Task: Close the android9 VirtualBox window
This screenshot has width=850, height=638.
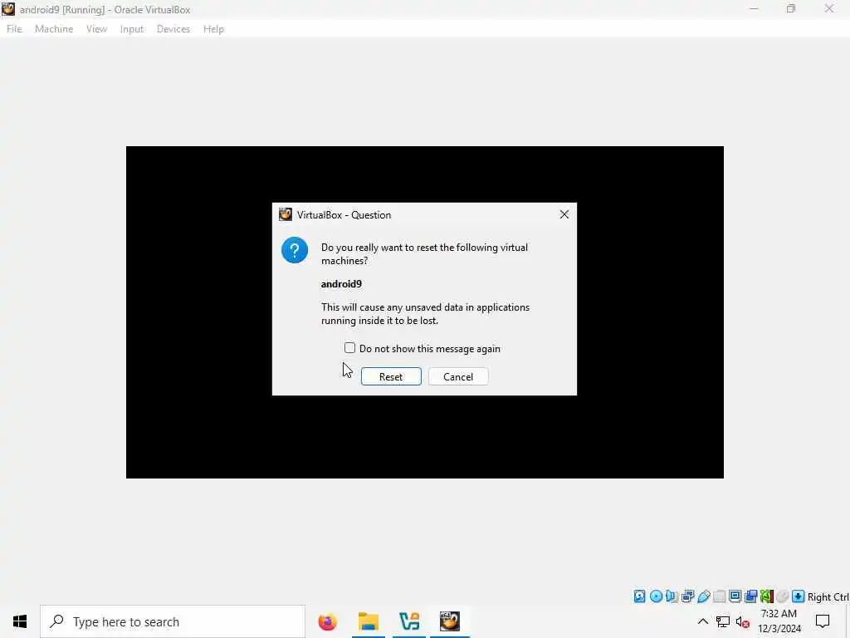Action: coord(829,8)
